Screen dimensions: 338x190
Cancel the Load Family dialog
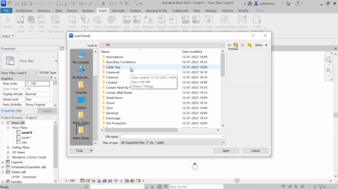tap(256, 150)
